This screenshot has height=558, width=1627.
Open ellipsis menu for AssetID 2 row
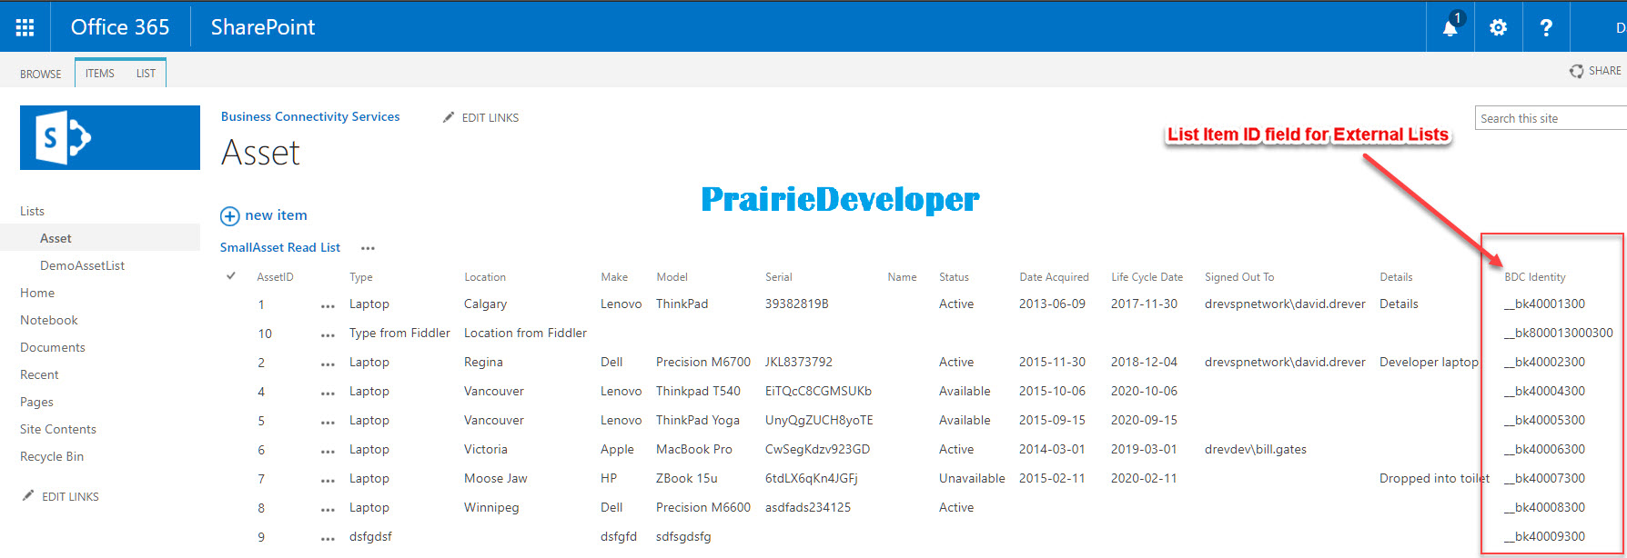pyautogui.click(x=328, y=364)
